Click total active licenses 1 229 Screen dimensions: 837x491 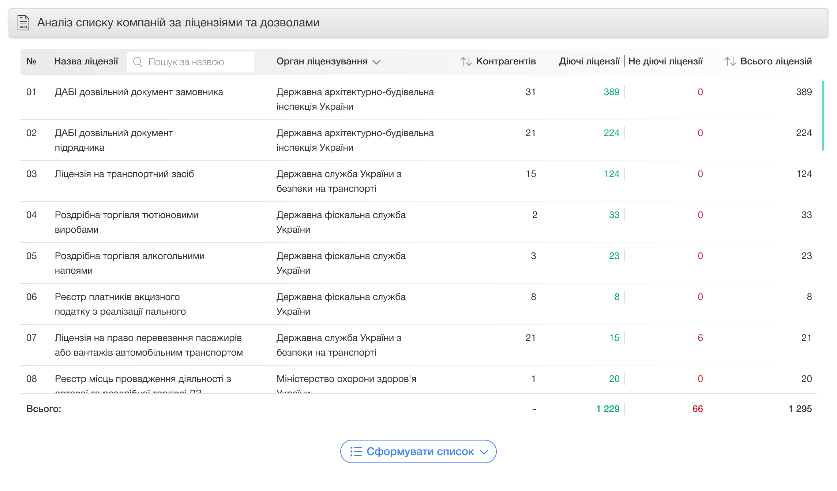(607, 409)
